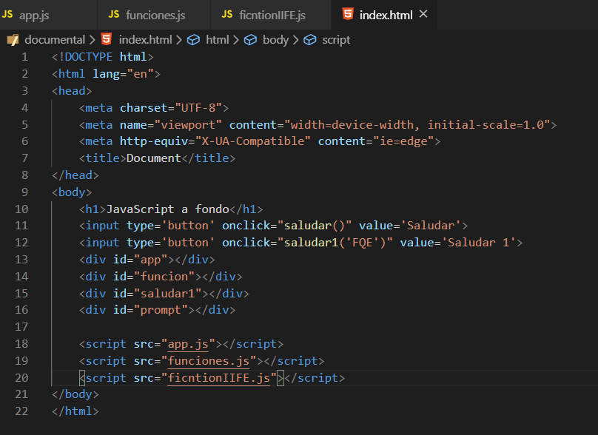Viewport: 598px width, 435px height.
Task: Follow the funciones.js link on line 19
Action: coord(209,361)
